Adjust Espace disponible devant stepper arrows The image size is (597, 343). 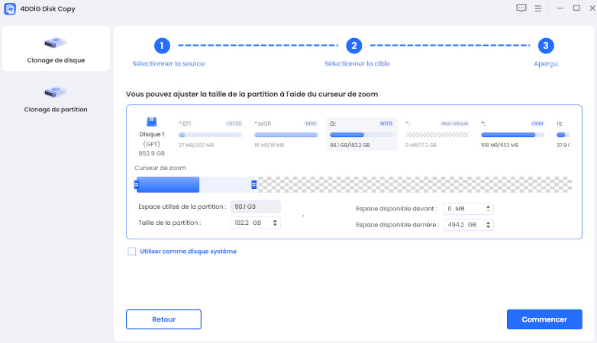pyautogui.click(x=488, y=208)
